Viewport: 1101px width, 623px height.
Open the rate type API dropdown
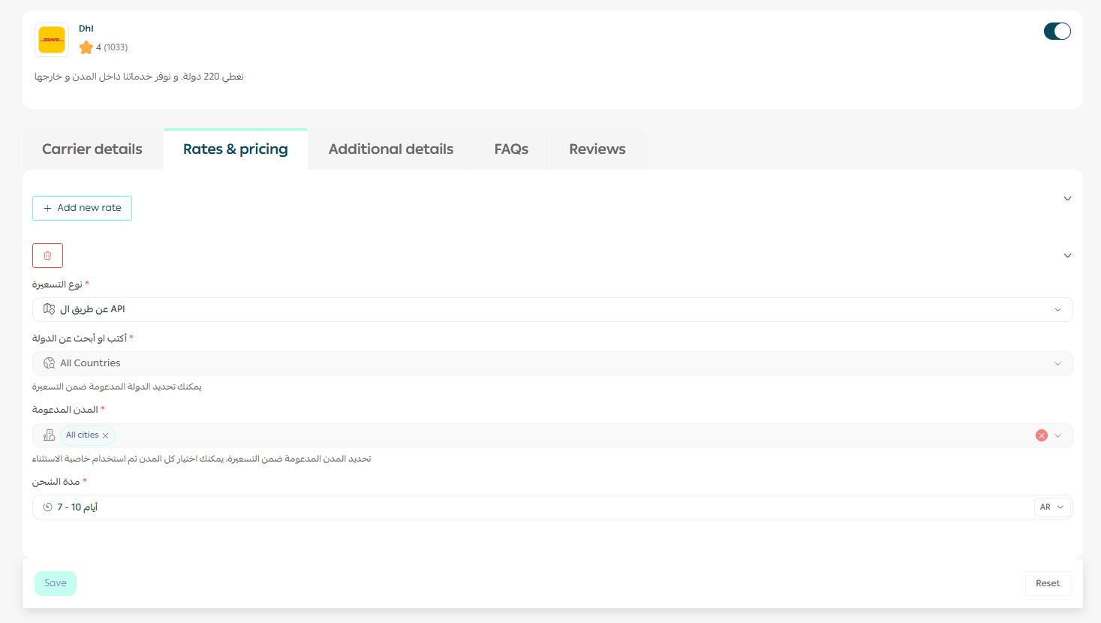click(1057, 310)
